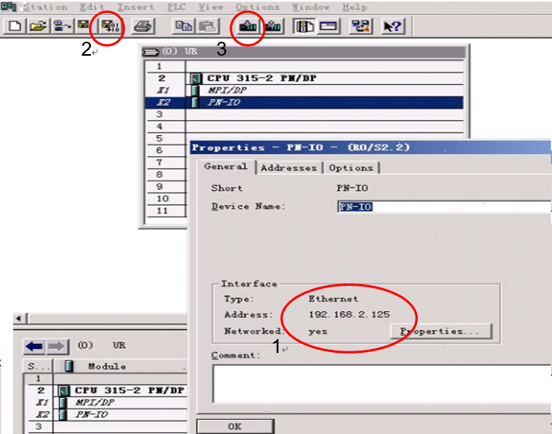
Task: Click the Module column header
Action: [x=120, y=366]
